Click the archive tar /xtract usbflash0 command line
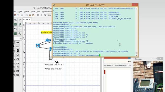 (x=77, y=55)
